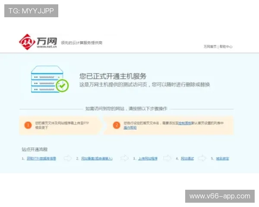Image resolution: width=259 pixels, height=207 pixels.
Task: Follow the 控制面板 link in step 2
Action: tap(185, 123)
